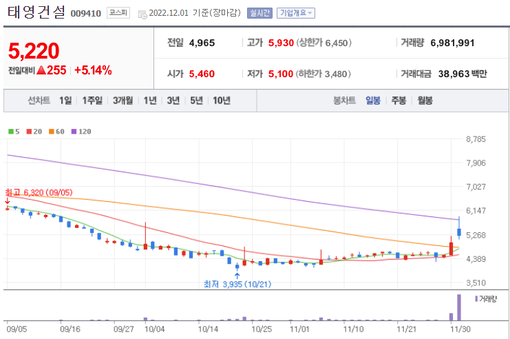Click the 11/30 date axis label

tap(460, 329)
